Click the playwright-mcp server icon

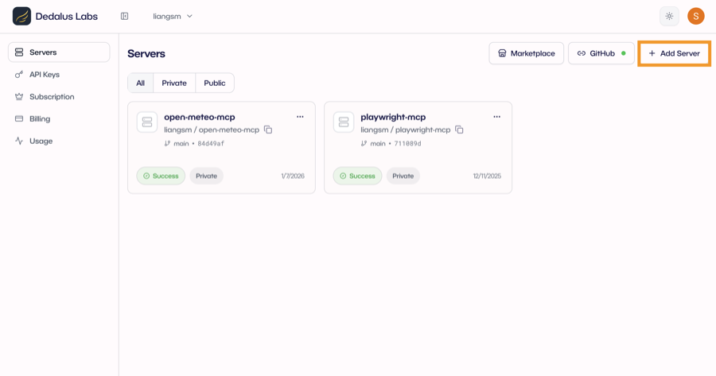click(344, 122)
